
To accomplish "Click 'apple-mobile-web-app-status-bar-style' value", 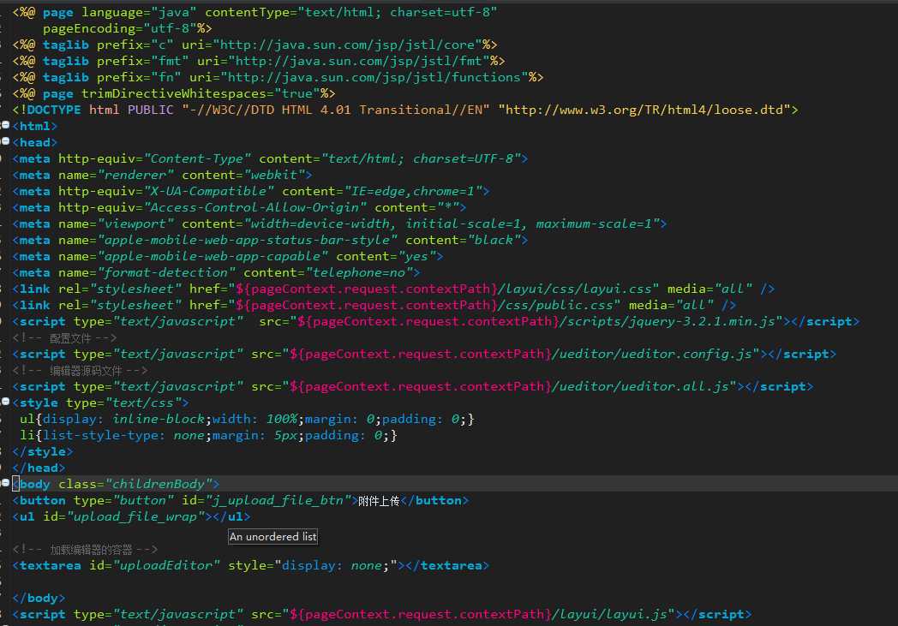I will [247, 241].
